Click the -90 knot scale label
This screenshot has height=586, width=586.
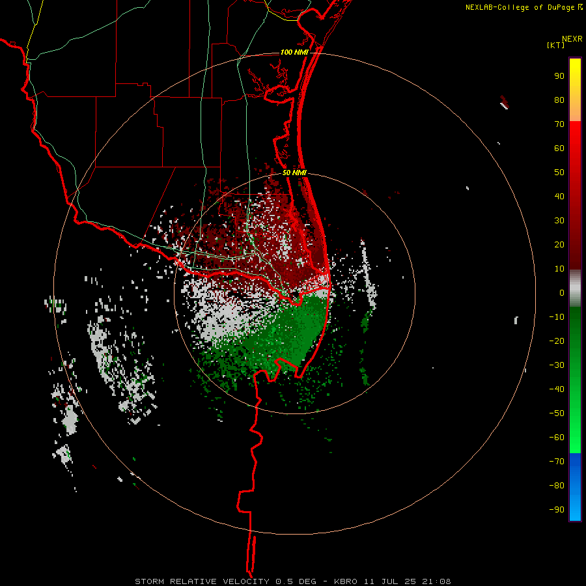(557, 510)
